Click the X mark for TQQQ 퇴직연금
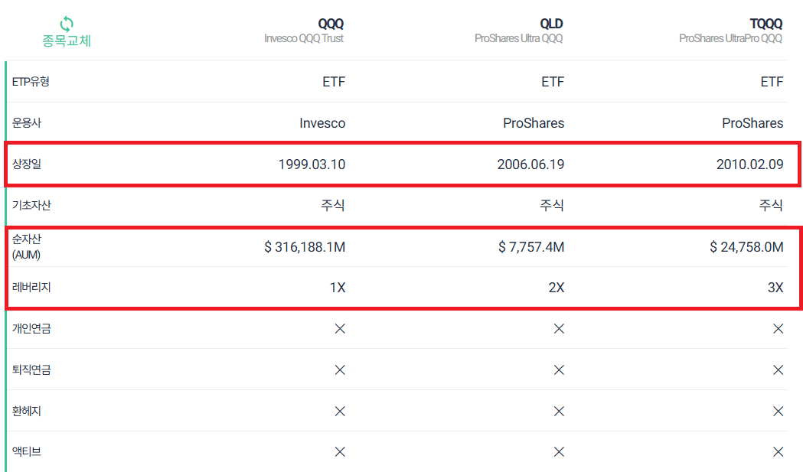 (x=778, y=369)
